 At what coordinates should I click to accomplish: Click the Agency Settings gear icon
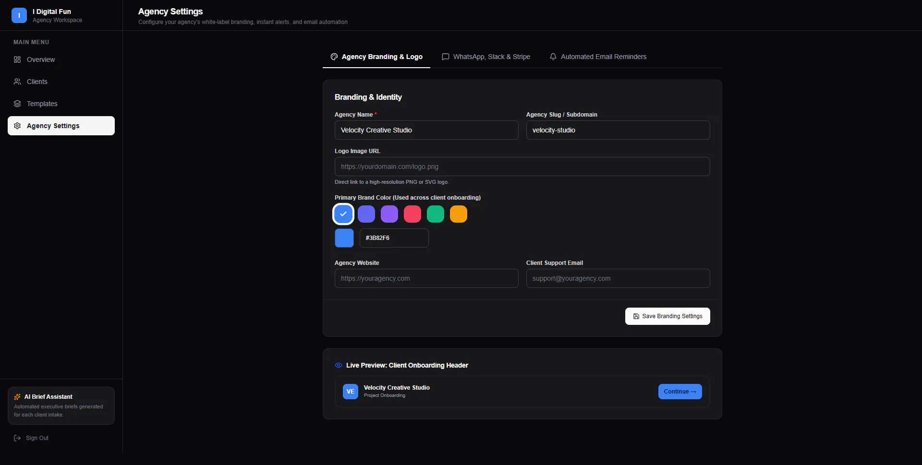17,126
